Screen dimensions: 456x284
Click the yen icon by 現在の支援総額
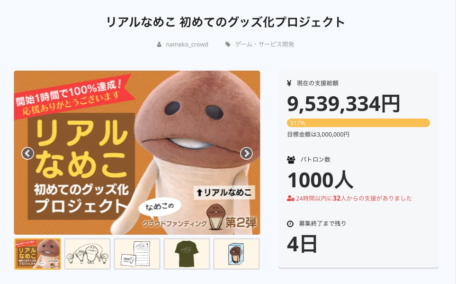pyautogui.click(x=289, y=83)
